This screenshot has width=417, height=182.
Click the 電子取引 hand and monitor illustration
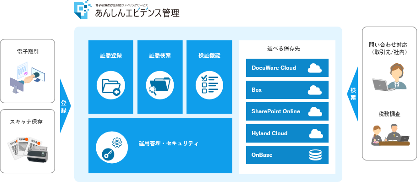pos(27,77)
